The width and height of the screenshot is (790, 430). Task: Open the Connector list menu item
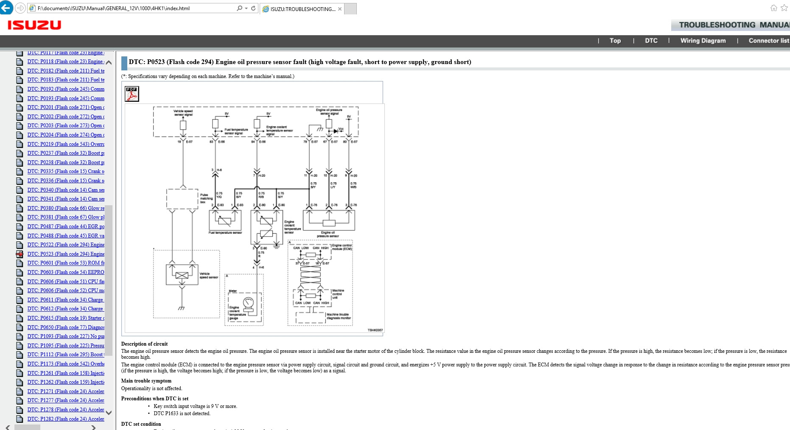[x=769, y=41]
